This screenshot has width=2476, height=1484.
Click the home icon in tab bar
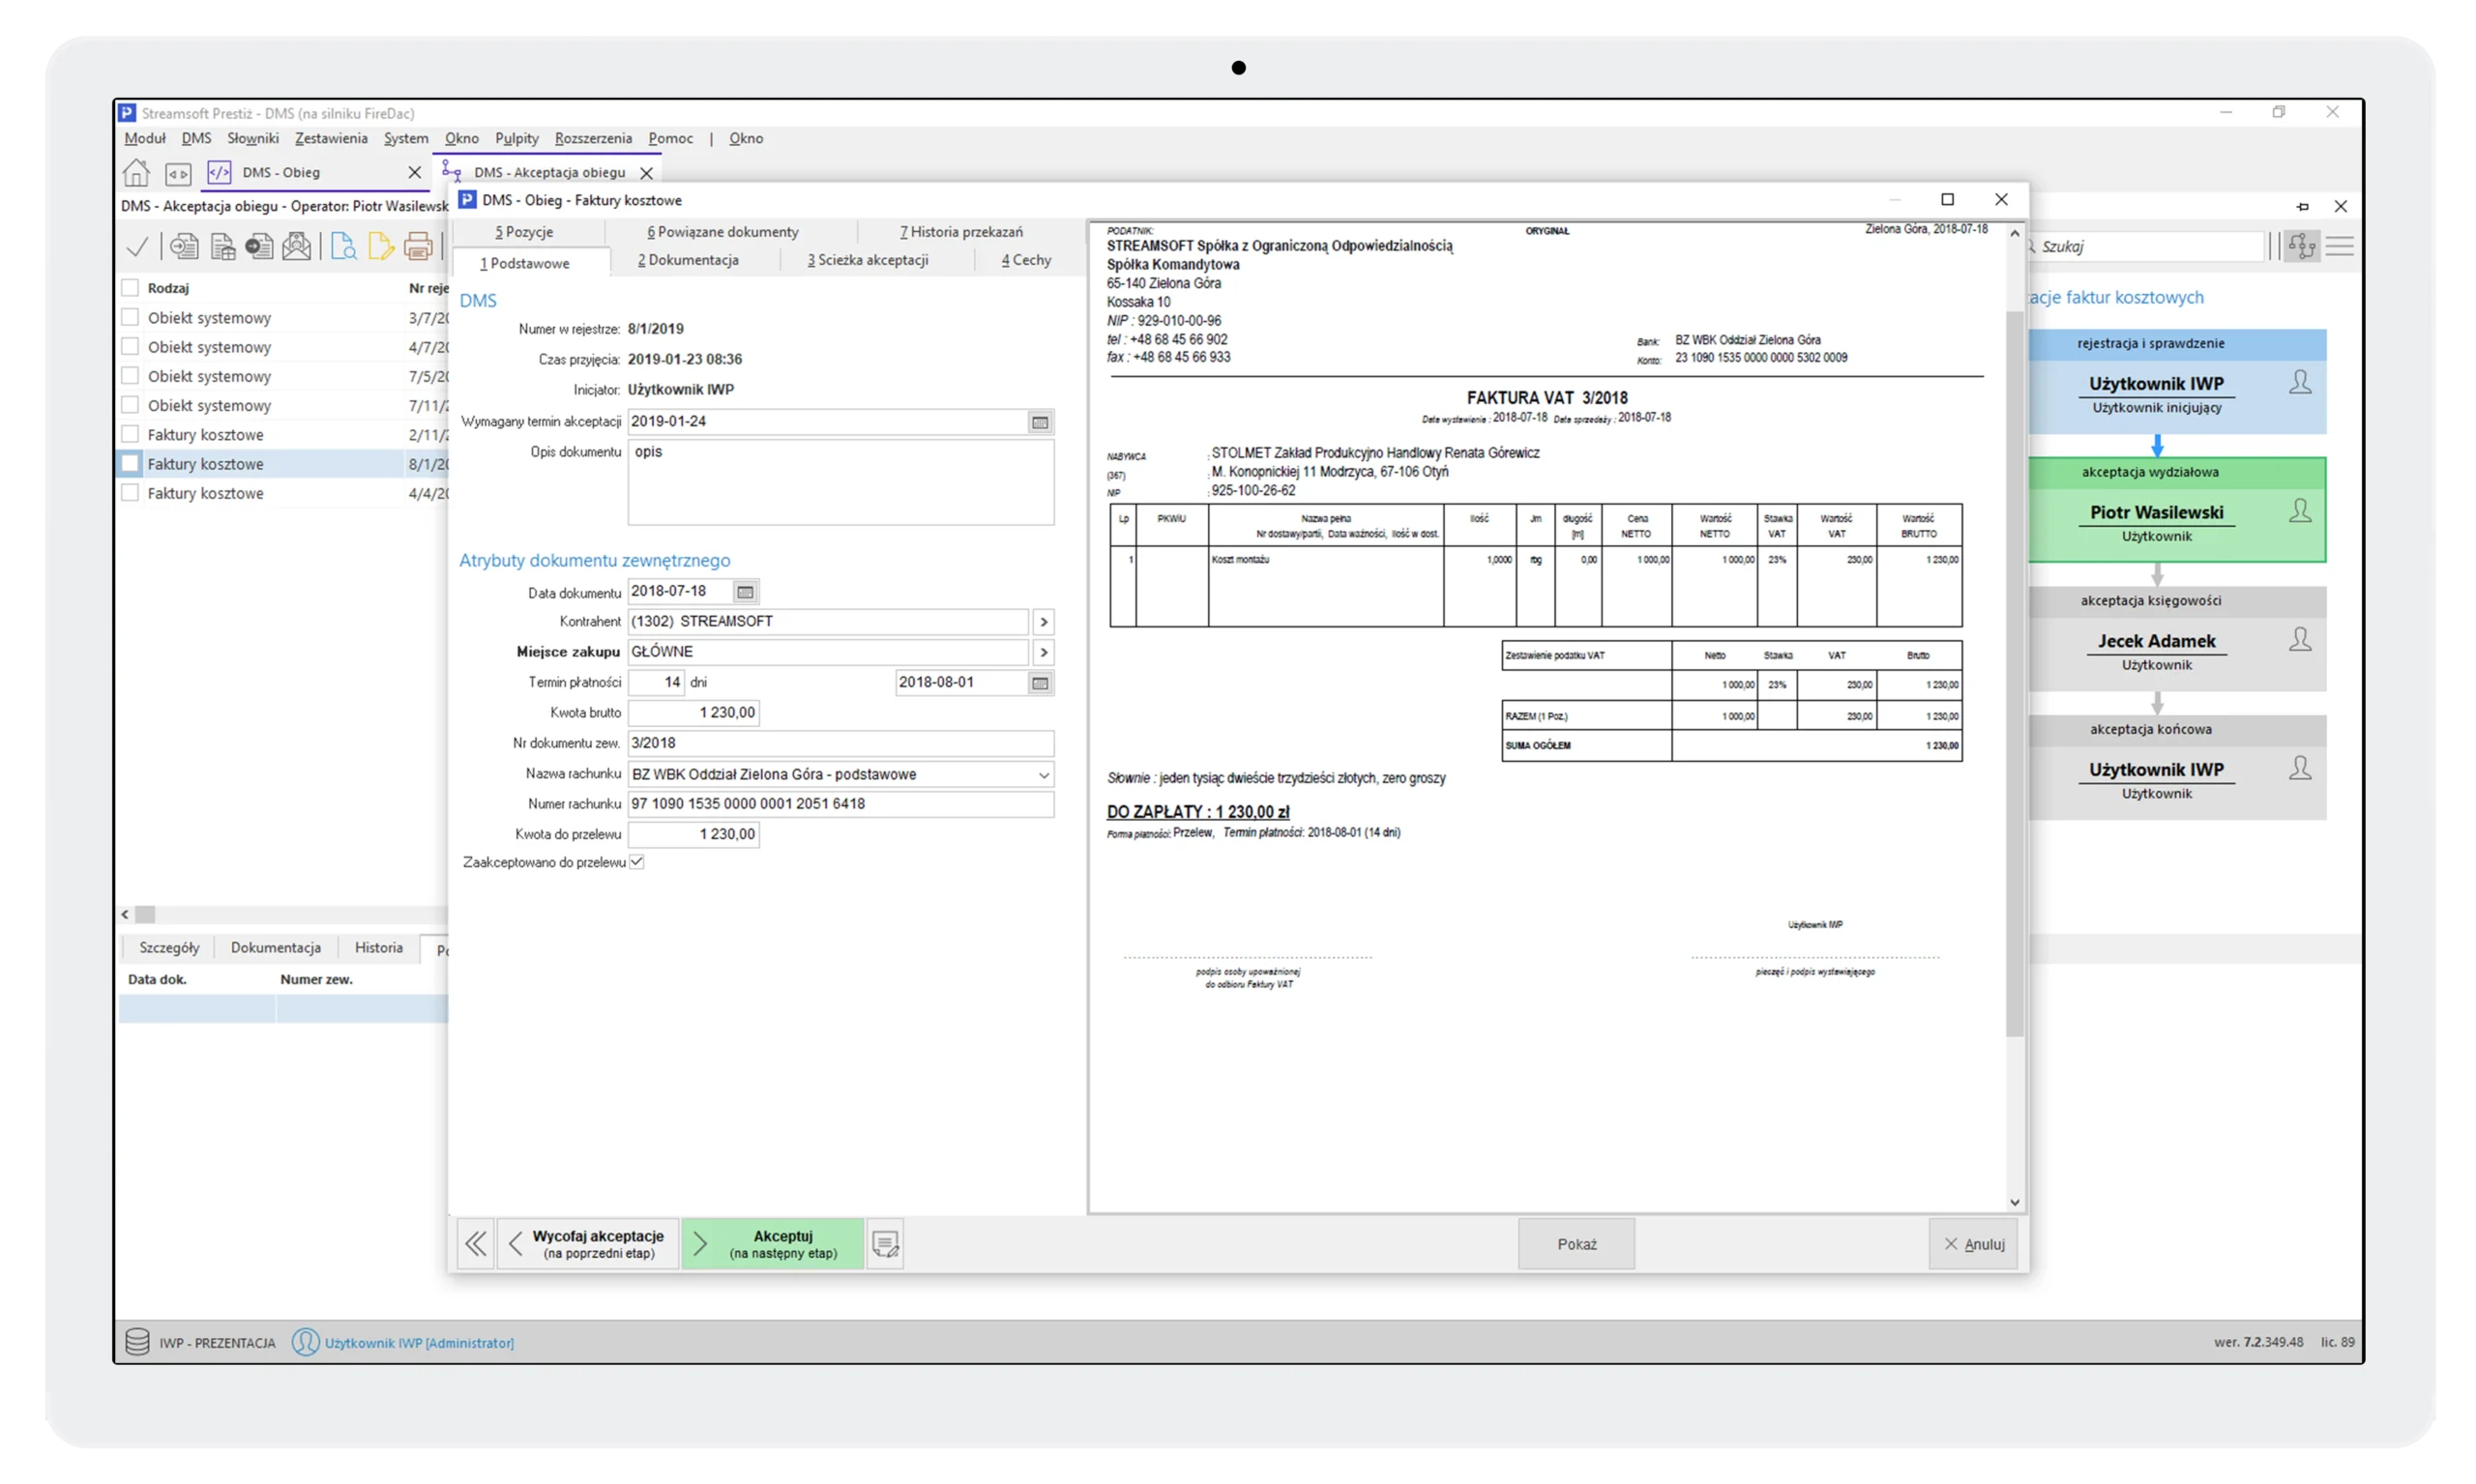136,173
